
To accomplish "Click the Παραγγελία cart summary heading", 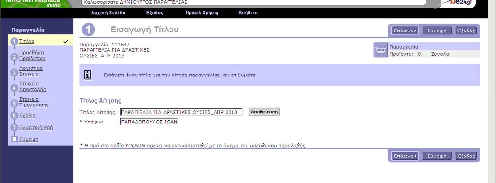I will click(x=403, y=47).
